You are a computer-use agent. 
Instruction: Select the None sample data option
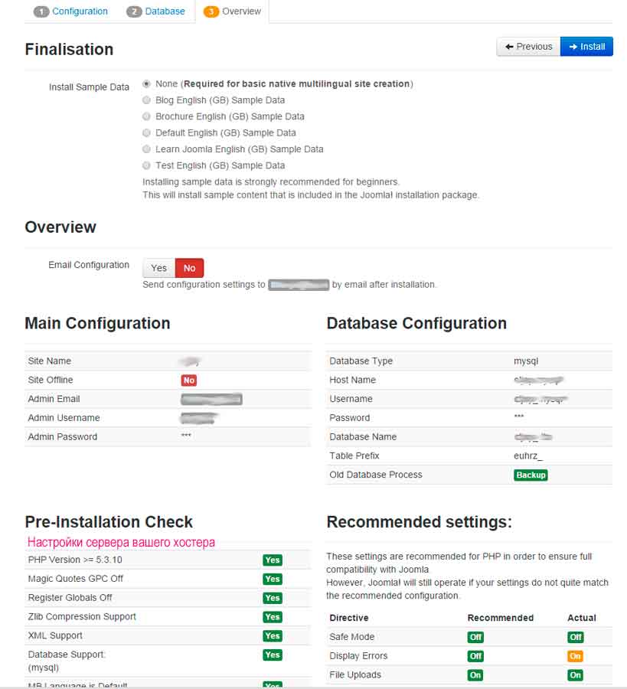pos(147,84)
